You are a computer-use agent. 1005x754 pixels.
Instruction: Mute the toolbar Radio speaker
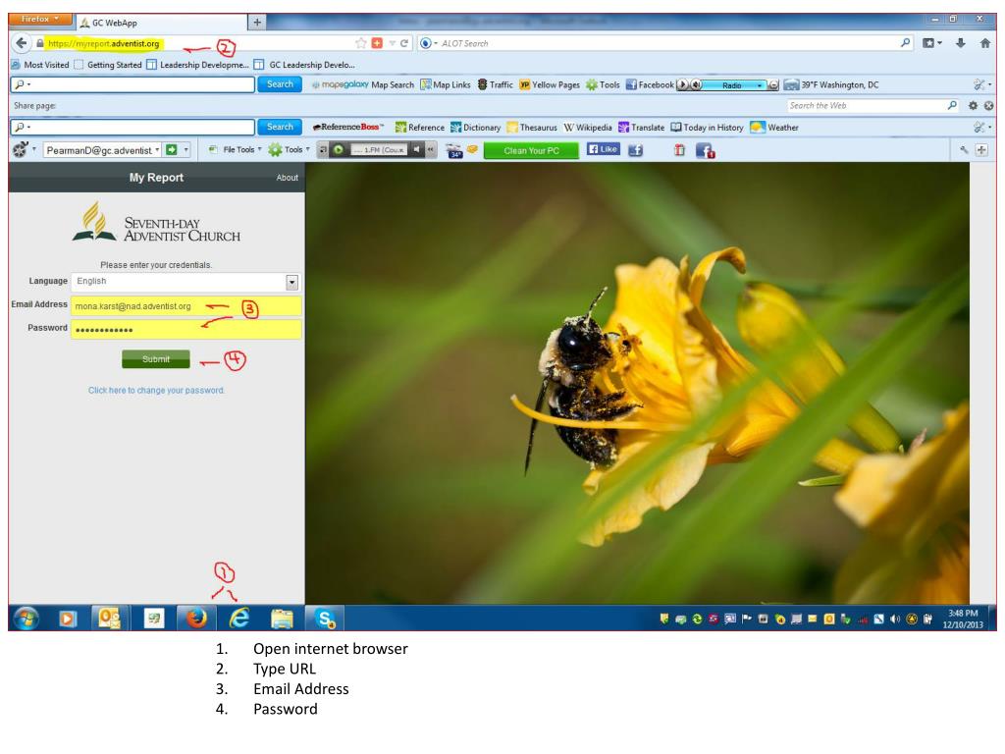coord(696,84)
